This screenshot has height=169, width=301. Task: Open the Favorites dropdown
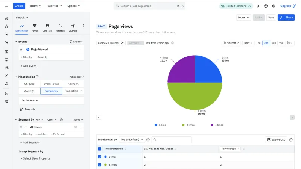coord(54,6)
